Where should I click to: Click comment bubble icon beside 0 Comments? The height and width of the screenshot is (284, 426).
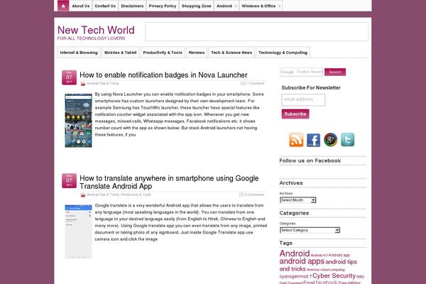[x=241, y=195]
